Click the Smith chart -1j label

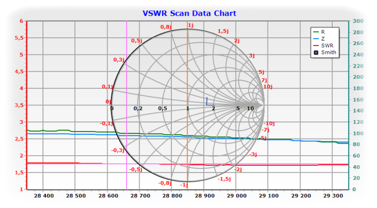[184, 185]
